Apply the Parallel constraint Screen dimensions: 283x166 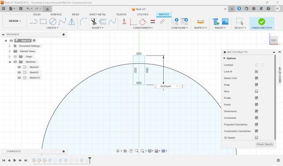click(x=162, y=22)
